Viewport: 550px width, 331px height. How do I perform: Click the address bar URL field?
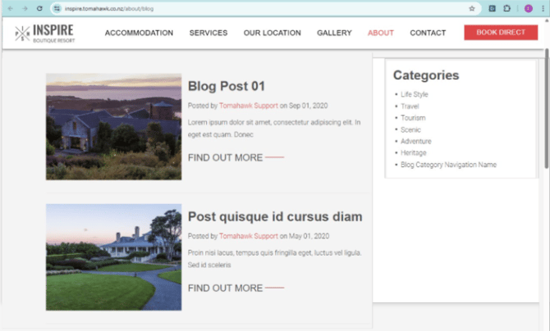point(246,8)
